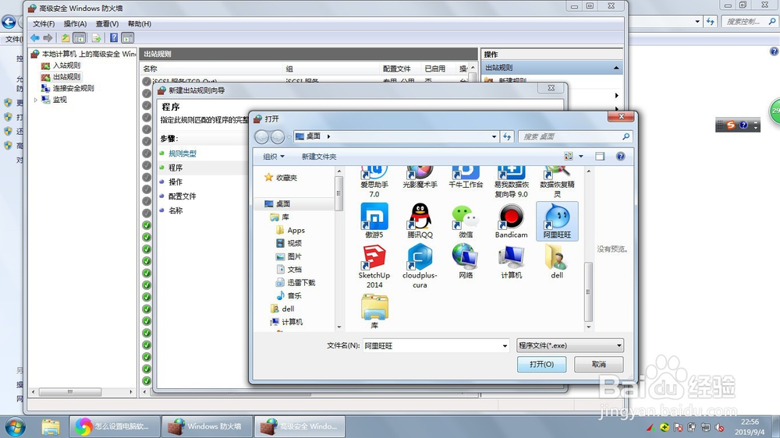Select the 网络 network icon

click(x=466, y=262)
